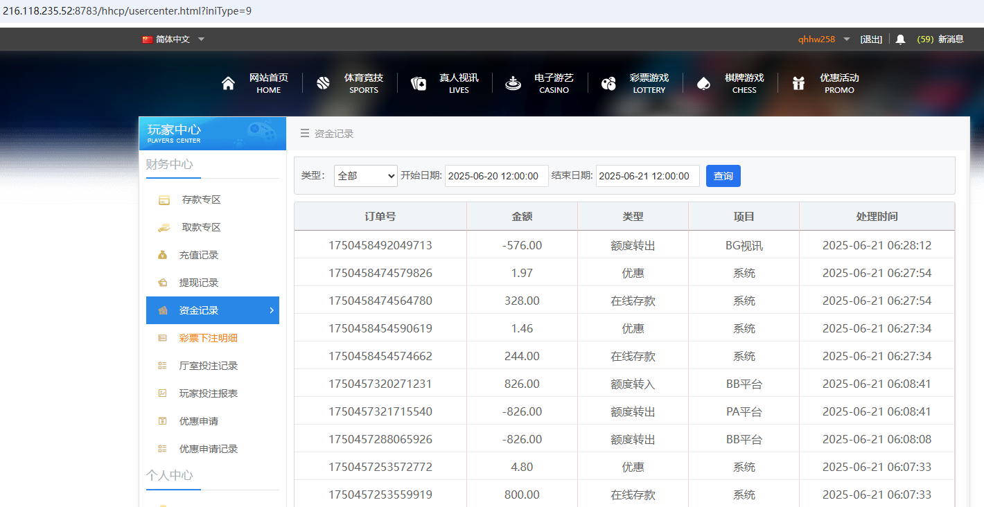Viewport: 984px width, 507px height.
Task: Click the 查询 search button
Action: point(723,176)
